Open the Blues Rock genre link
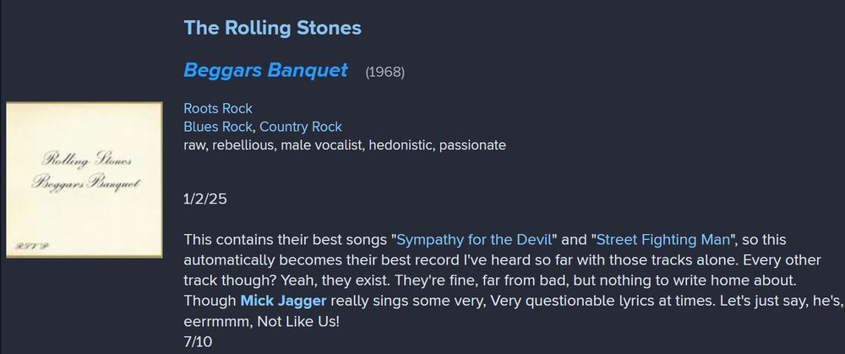The width and height of the screenshot is (845, 354). [x=218, y=127]
